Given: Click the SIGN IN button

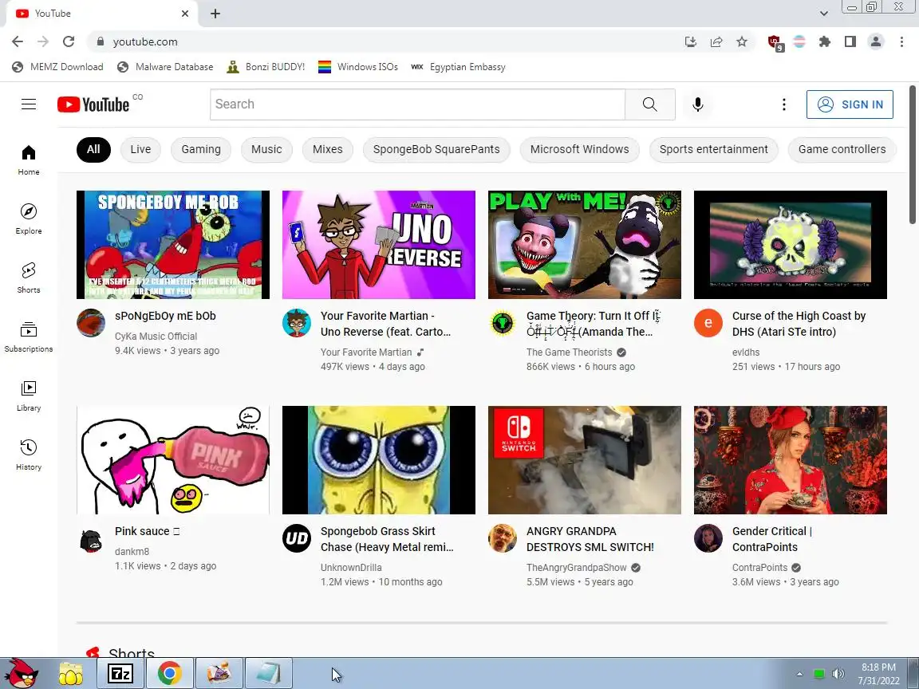Looking at the screenshot, I should point(850,104).
